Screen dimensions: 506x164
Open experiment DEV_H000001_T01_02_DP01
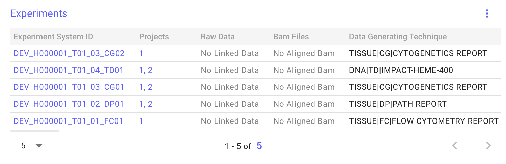tap(68, 104)
